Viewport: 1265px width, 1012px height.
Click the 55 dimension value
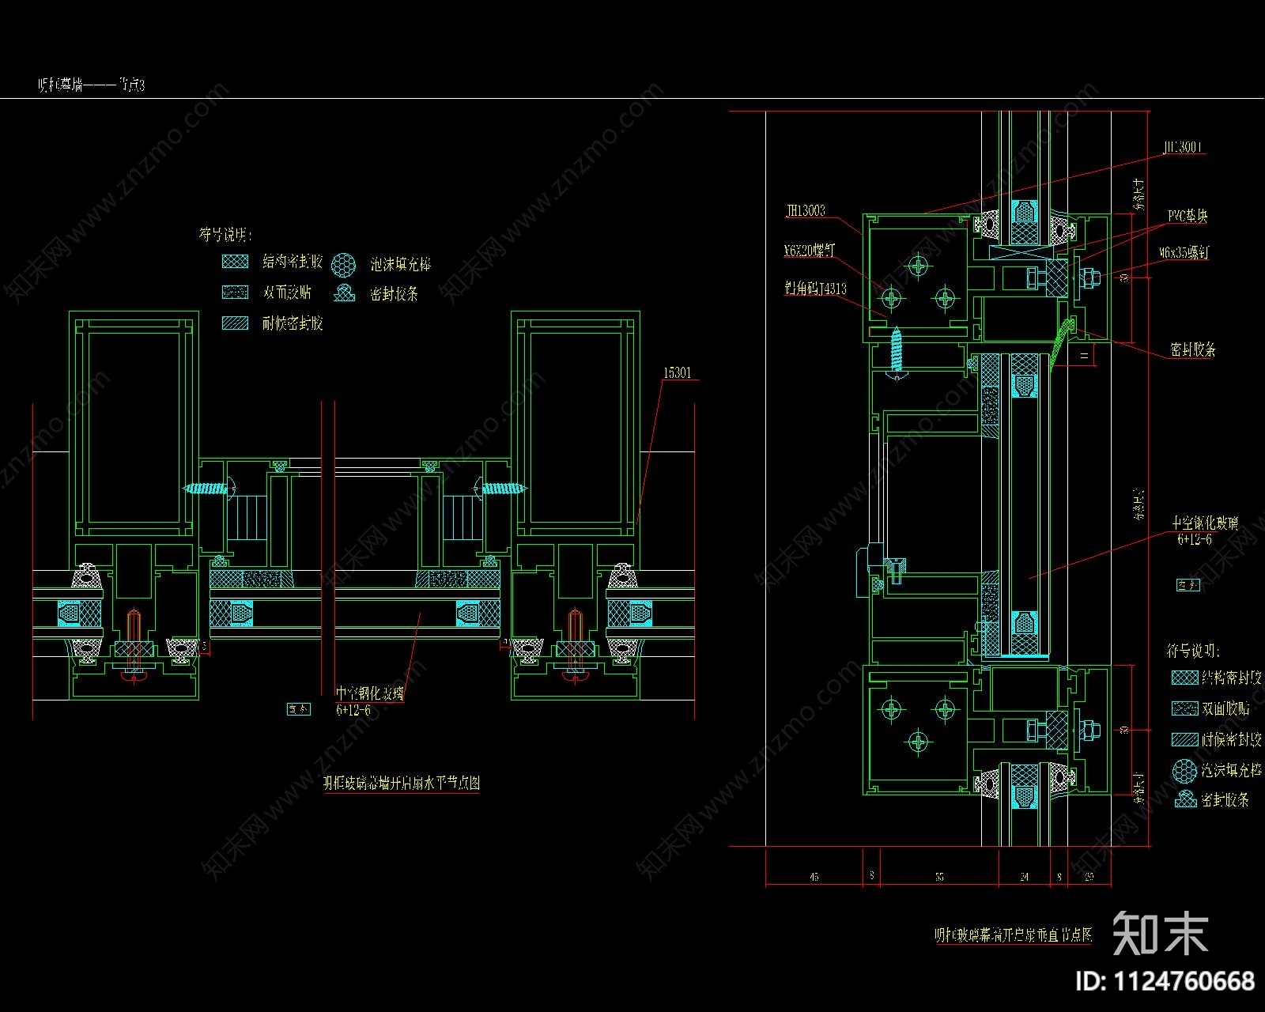[x=939, y=876]
